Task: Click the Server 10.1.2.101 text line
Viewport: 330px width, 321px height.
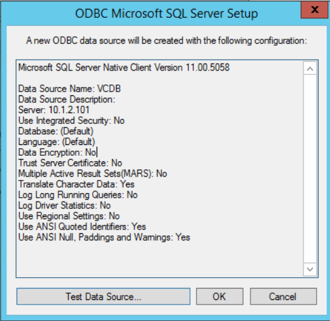Action: point(54,110)
